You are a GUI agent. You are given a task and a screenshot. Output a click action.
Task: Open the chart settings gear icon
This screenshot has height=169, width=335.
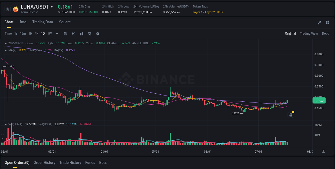tap(98, 34)
